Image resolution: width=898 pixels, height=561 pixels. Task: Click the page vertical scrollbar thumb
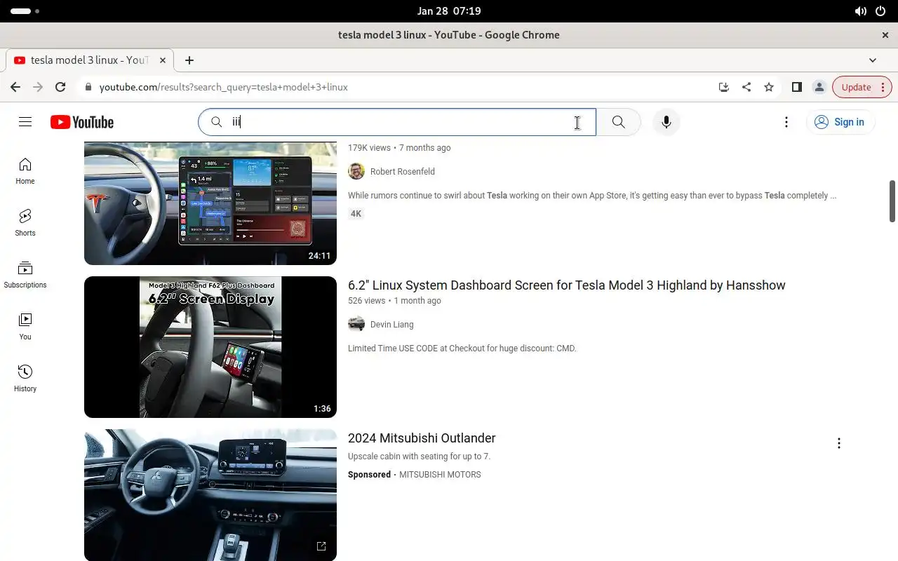(x=892, y=201)
